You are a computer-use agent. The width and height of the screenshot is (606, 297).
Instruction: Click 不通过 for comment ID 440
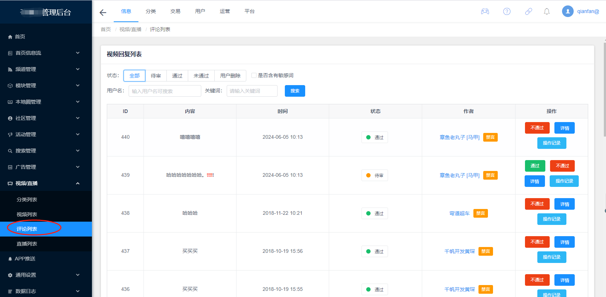[x=537, y=128]
